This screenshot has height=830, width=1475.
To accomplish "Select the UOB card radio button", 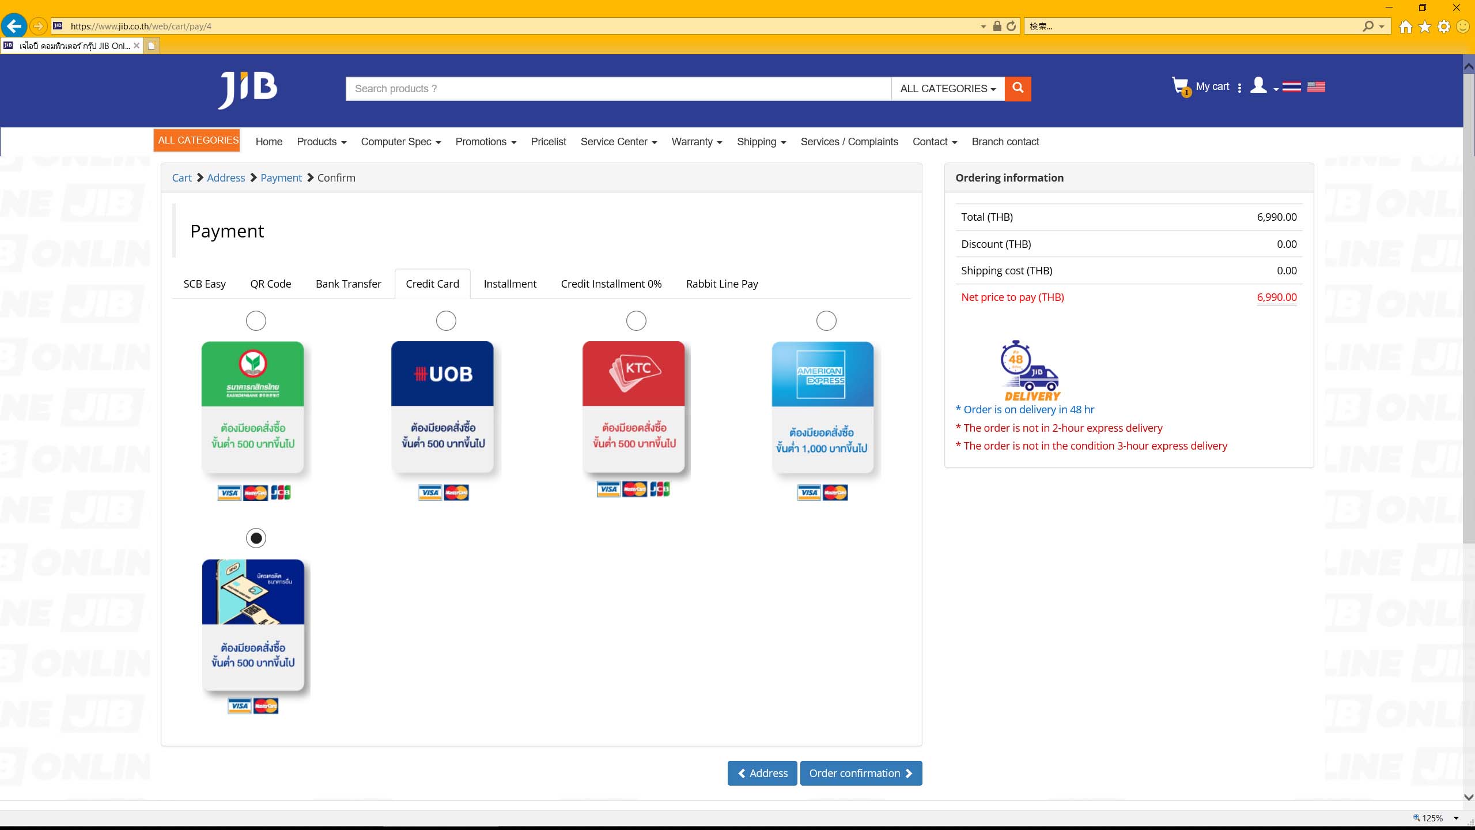I will click(x=446, y=320).
